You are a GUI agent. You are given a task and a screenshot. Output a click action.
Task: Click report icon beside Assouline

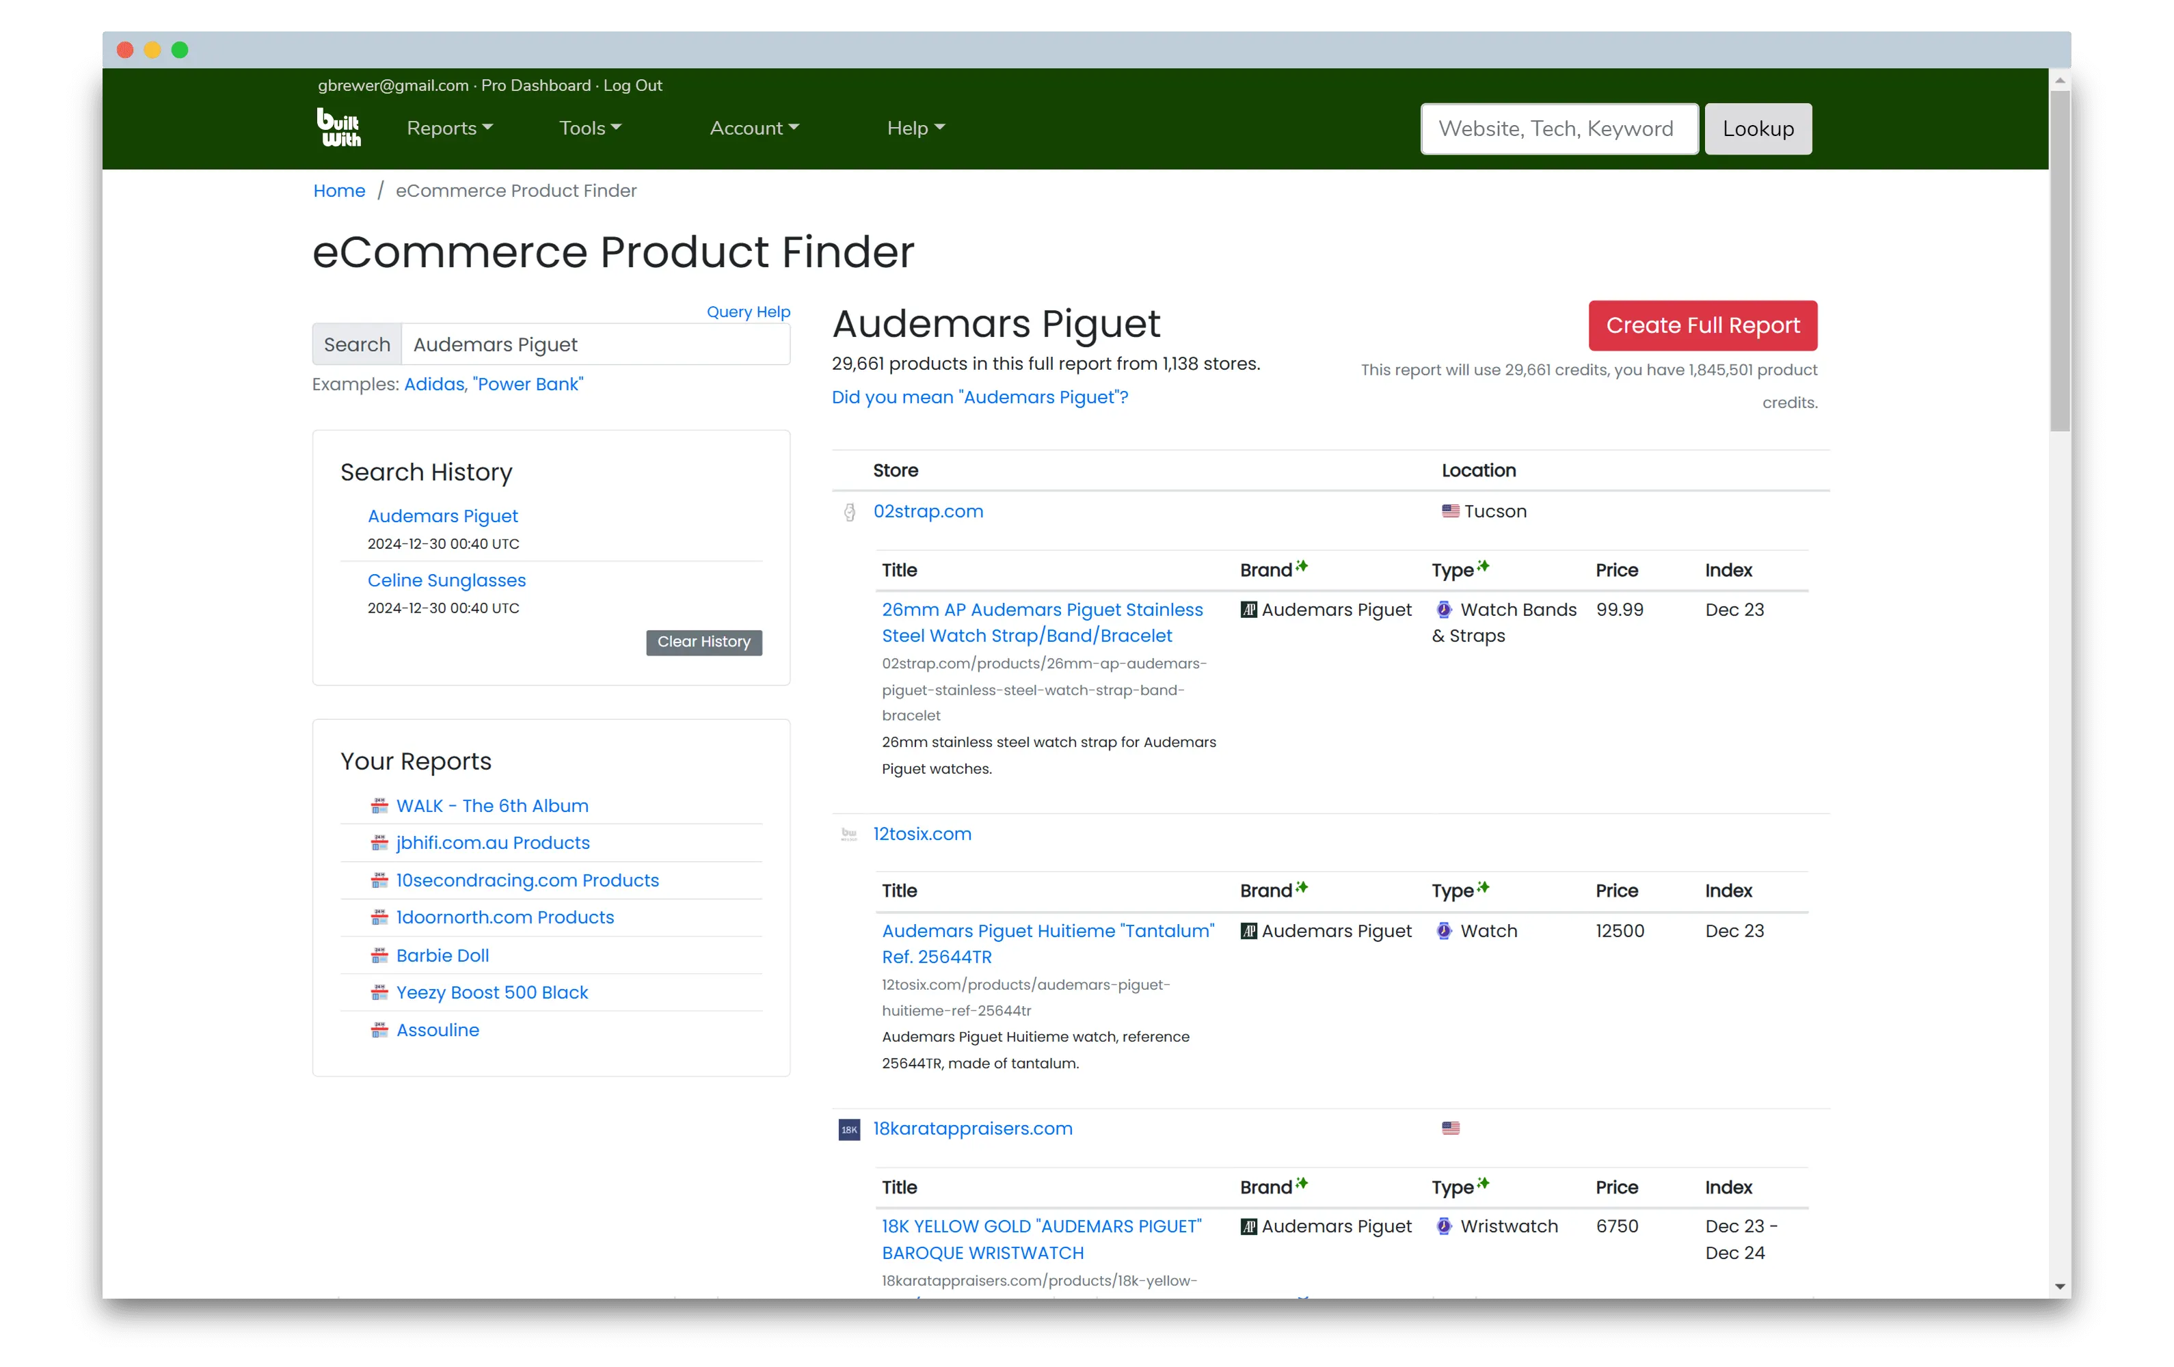coord(379,1029)
